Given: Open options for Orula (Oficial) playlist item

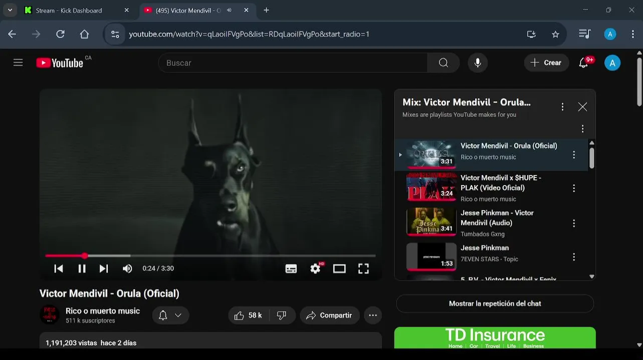Looking at the screenshot, I should point(574,154).
